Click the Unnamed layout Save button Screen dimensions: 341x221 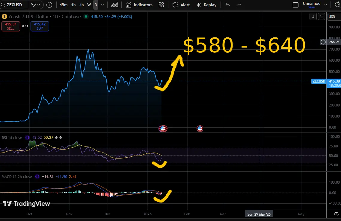coord(311,7)
